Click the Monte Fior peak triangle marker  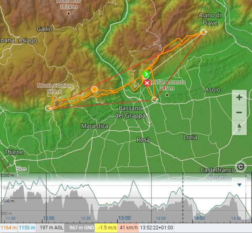pyautogui.click(x=69, y=13)
